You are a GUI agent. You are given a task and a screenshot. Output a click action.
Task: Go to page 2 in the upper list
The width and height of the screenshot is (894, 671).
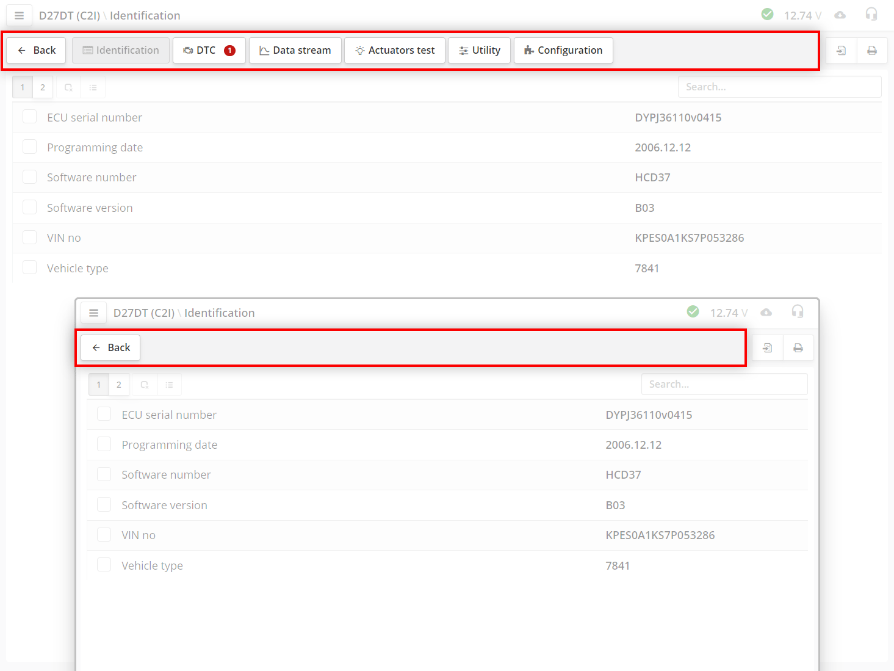(x=43, y=87)
